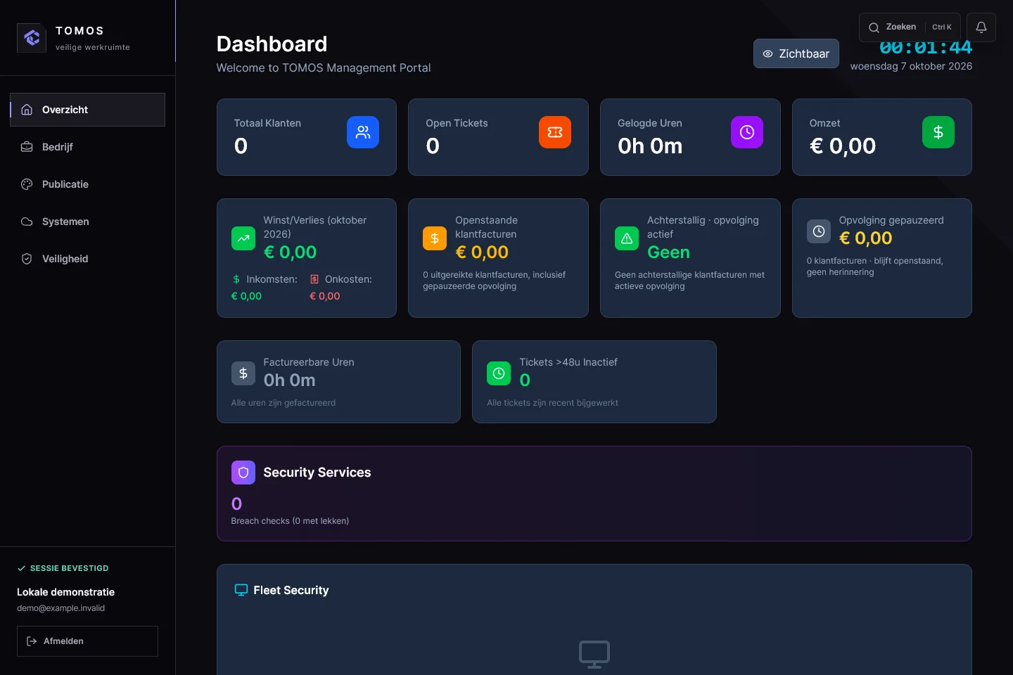Click the Welcome to TOMOS Management Portal text
The height and width of the screenshot is (675, 1013).
coord(324,67)
